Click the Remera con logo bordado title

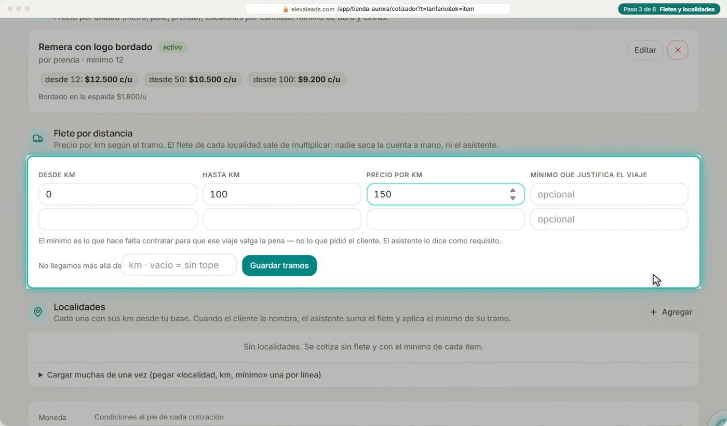[x=96, y=47]
